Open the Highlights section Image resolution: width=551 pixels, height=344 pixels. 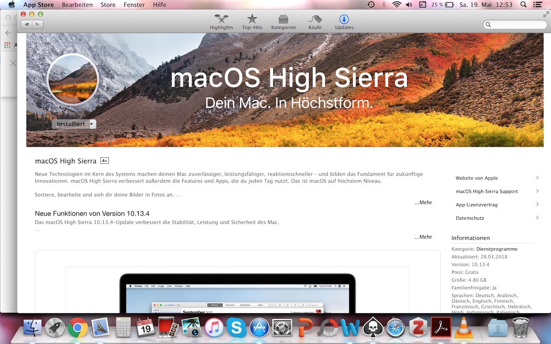coord(221,22)
